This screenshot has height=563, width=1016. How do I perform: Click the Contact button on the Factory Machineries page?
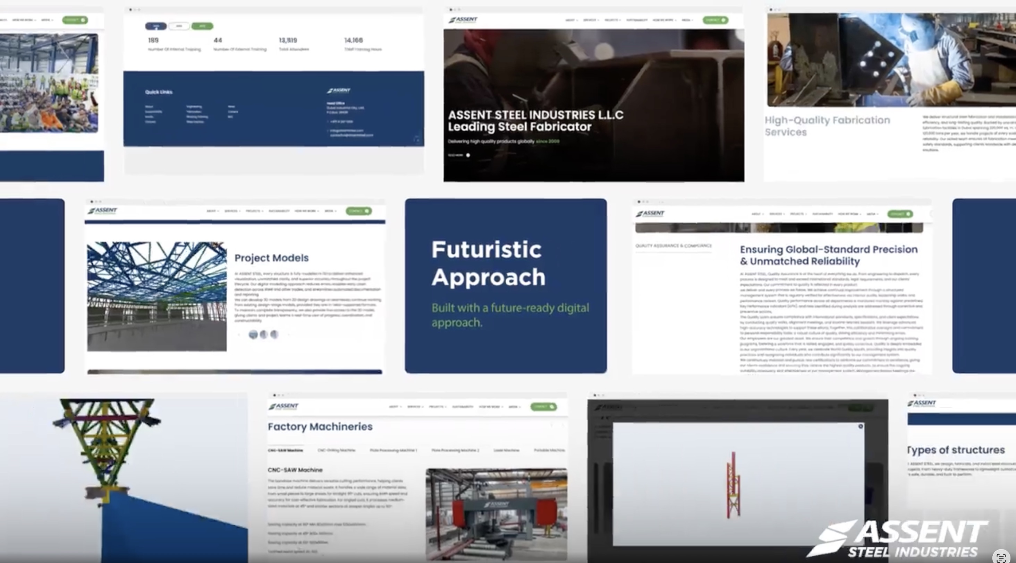543,407
